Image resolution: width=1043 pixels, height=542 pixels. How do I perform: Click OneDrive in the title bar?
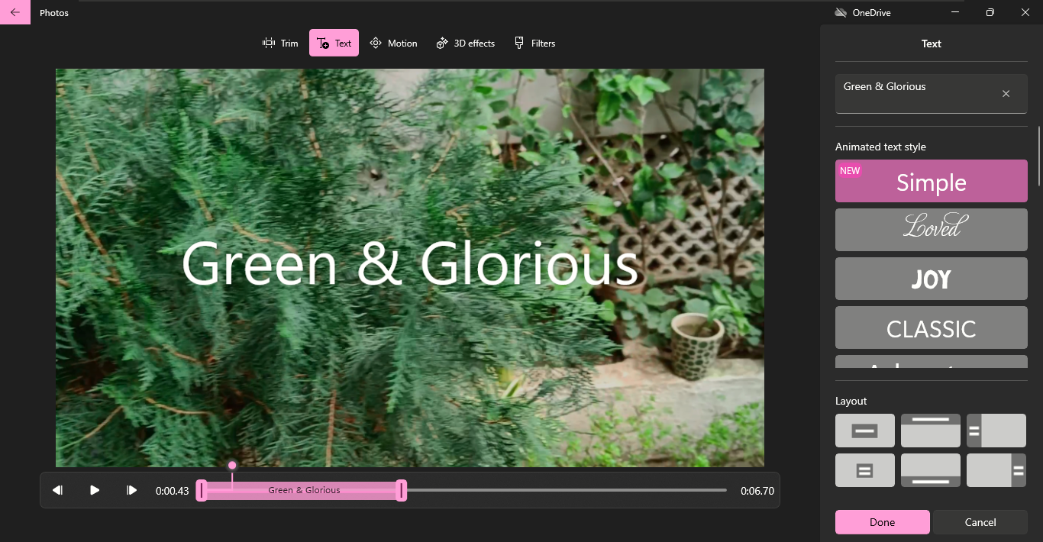[862, 12]
